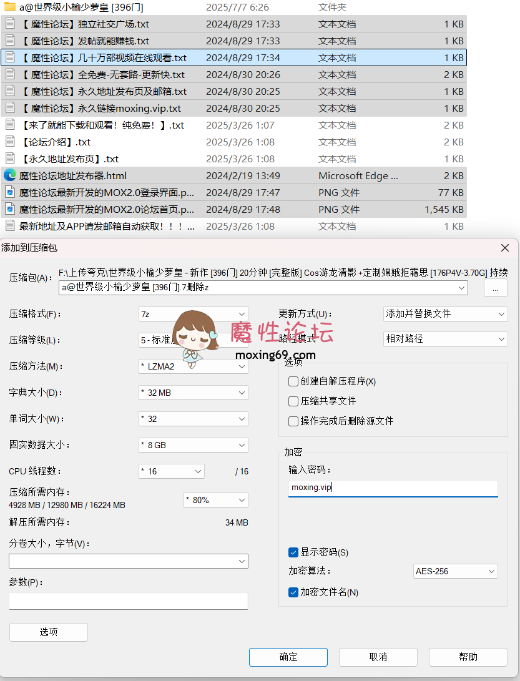Screen dimensions: 520x681
Task: Expand the 字典大小 dropdown showing 32 MB
Action: (194, 393)
